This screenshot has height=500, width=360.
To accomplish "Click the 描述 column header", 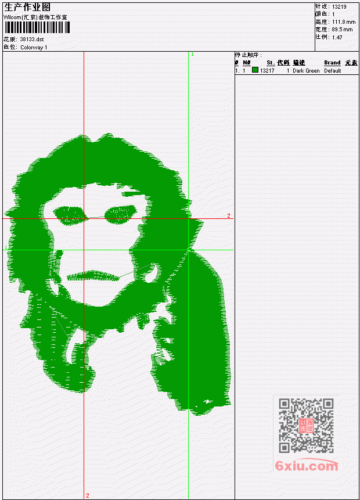I will (x=299, y=63).
